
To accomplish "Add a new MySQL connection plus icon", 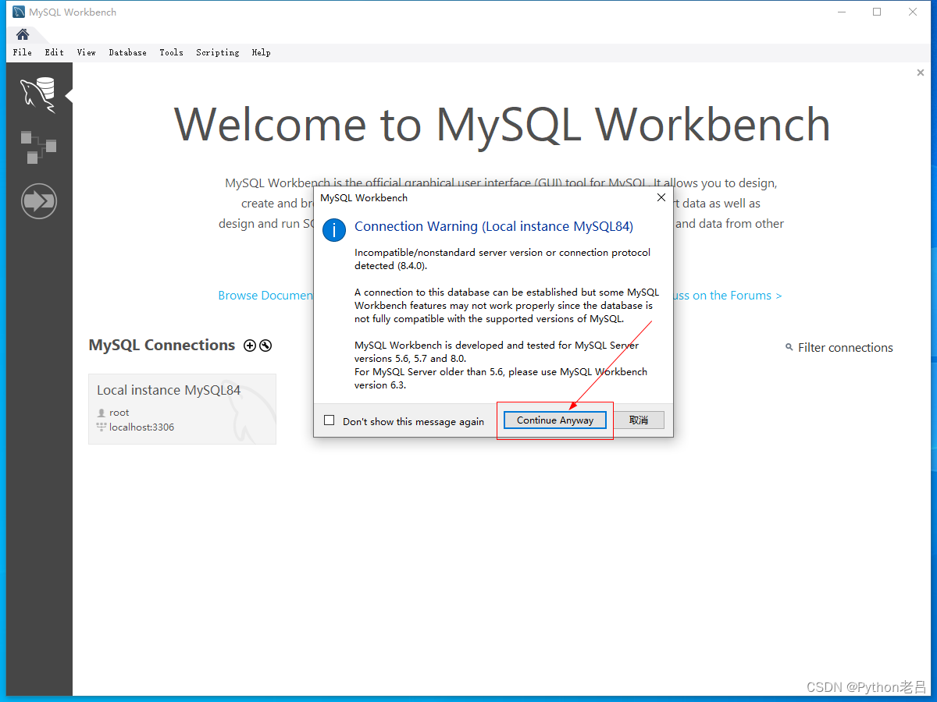I will [250, 346].
